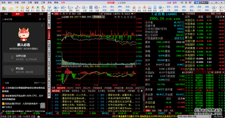Switch to the 论股 tab in the left panel
Viewport: 225px width, 118px height.
[x=30, y=14]
